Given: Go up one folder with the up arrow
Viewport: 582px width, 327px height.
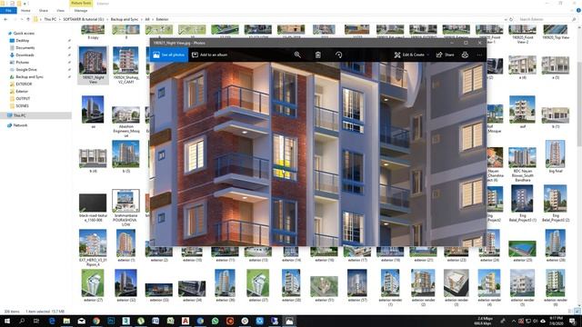Looking at the screenshot, I should [x=28, y=19].
